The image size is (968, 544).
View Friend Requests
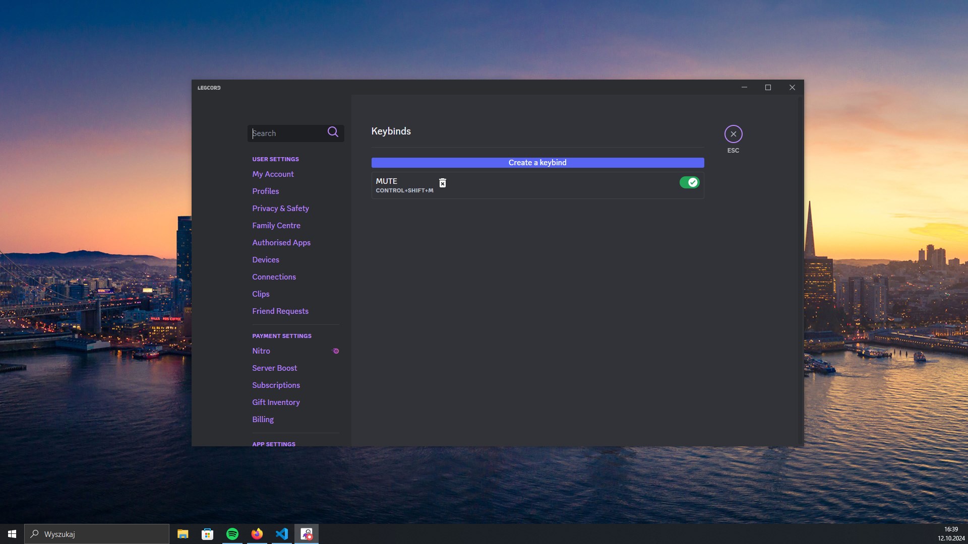[x=280, y=311]
